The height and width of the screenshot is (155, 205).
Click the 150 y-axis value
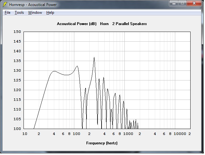[x=17, y=32]
